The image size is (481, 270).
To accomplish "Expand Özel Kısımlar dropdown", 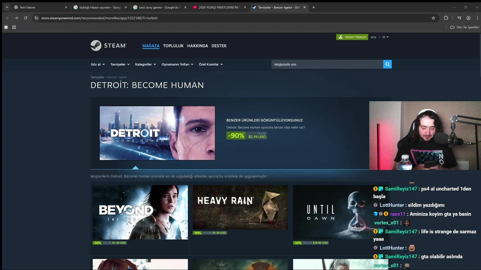I will (211, 64).
